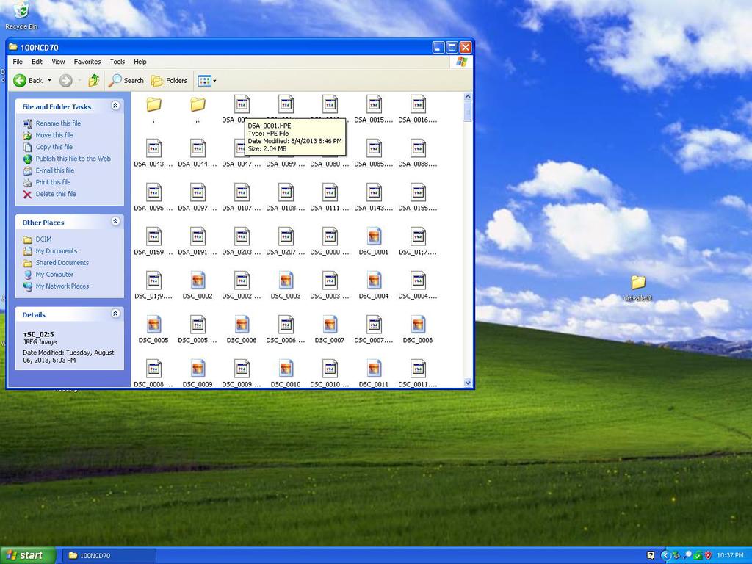The image size is (752, 564).
Task: Open My Computer in Other Places
Action: tap(54, 275)
